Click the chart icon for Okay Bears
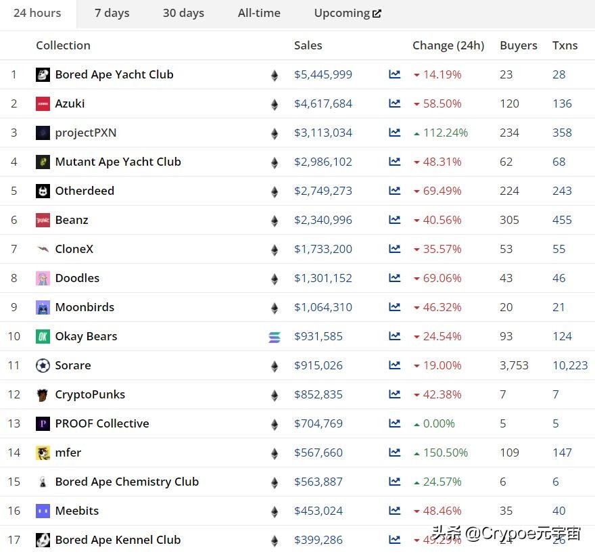Viewport: 595px width, 554px height. [395, 336]
